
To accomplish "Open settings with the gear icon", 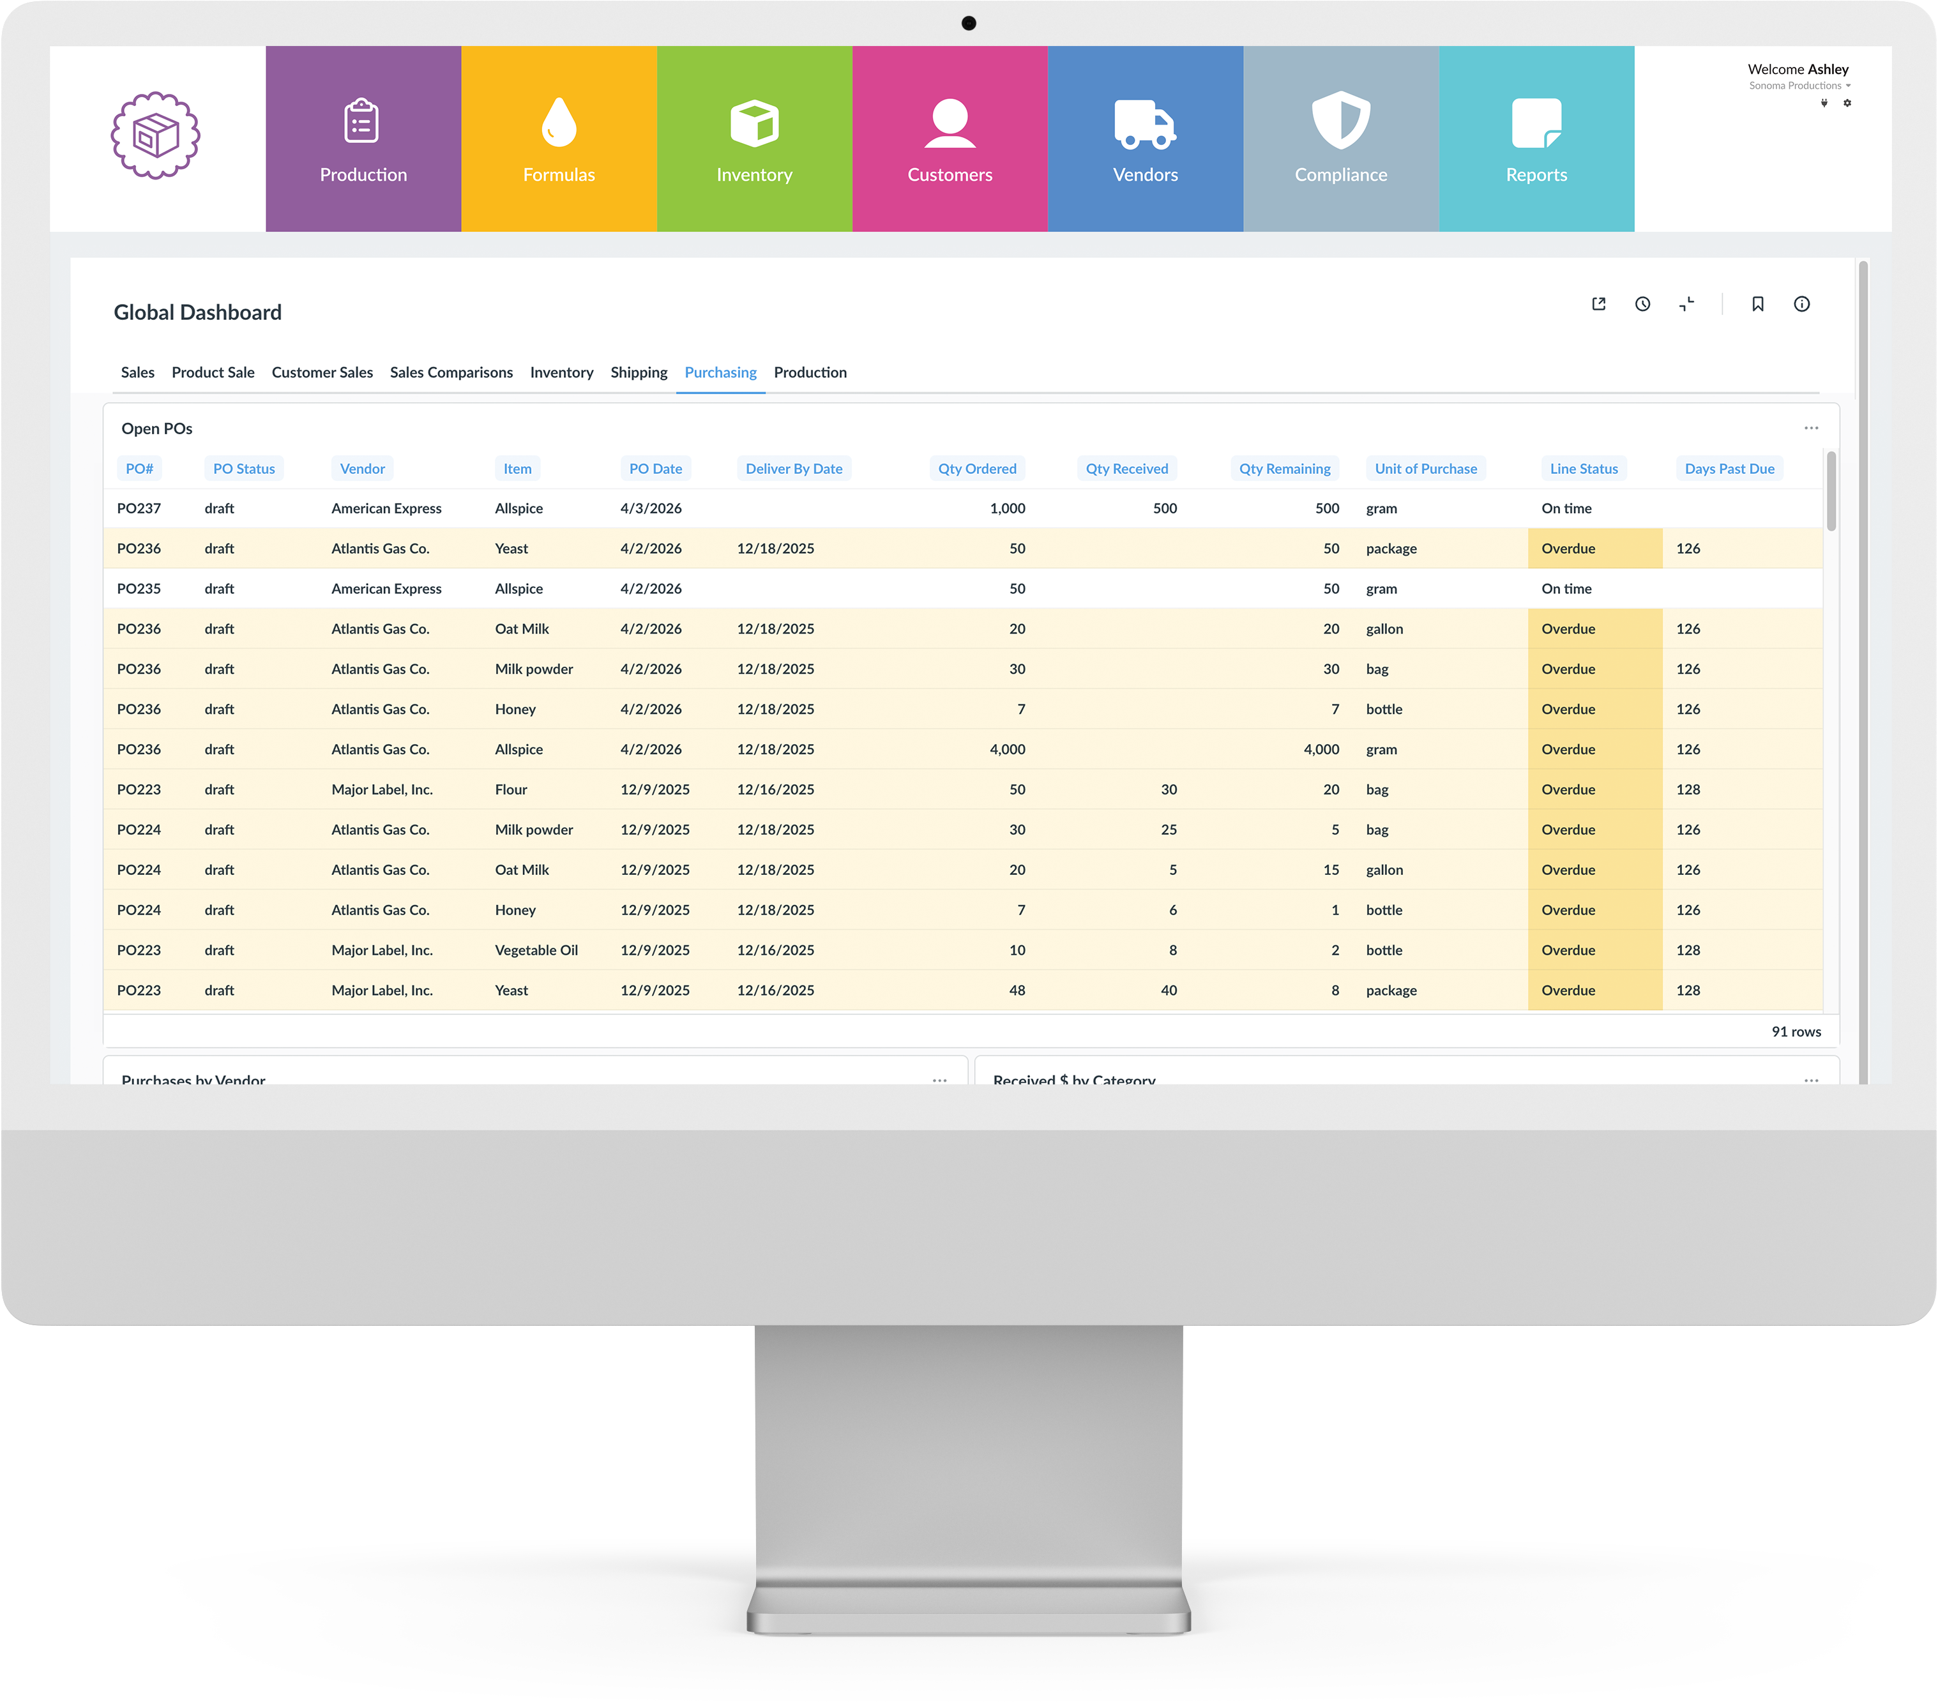I will [1847, 103].
